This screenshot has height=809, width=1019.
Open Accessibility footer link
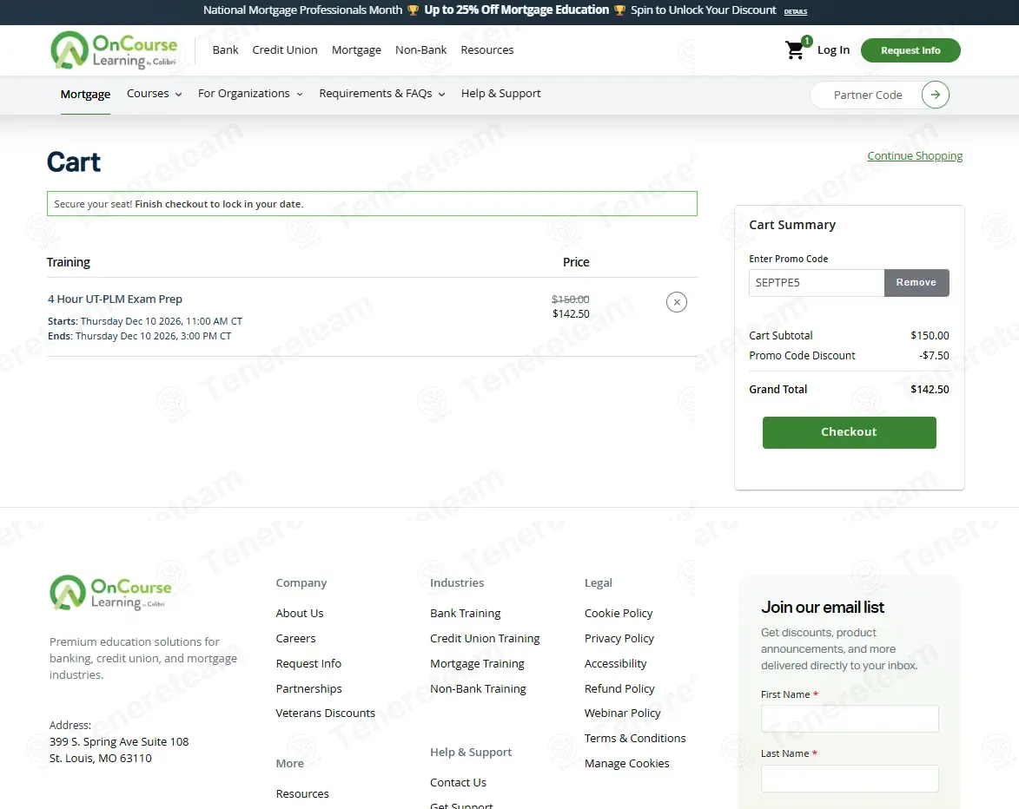(x=615, y=663)
